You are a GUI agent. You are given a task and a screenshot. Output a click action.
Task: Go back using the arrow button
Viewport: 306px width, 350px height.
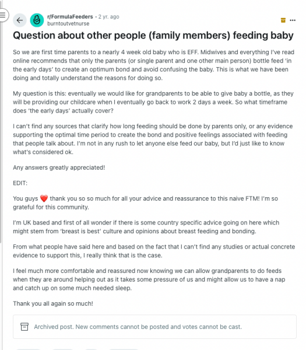click(x=20, y=20)
